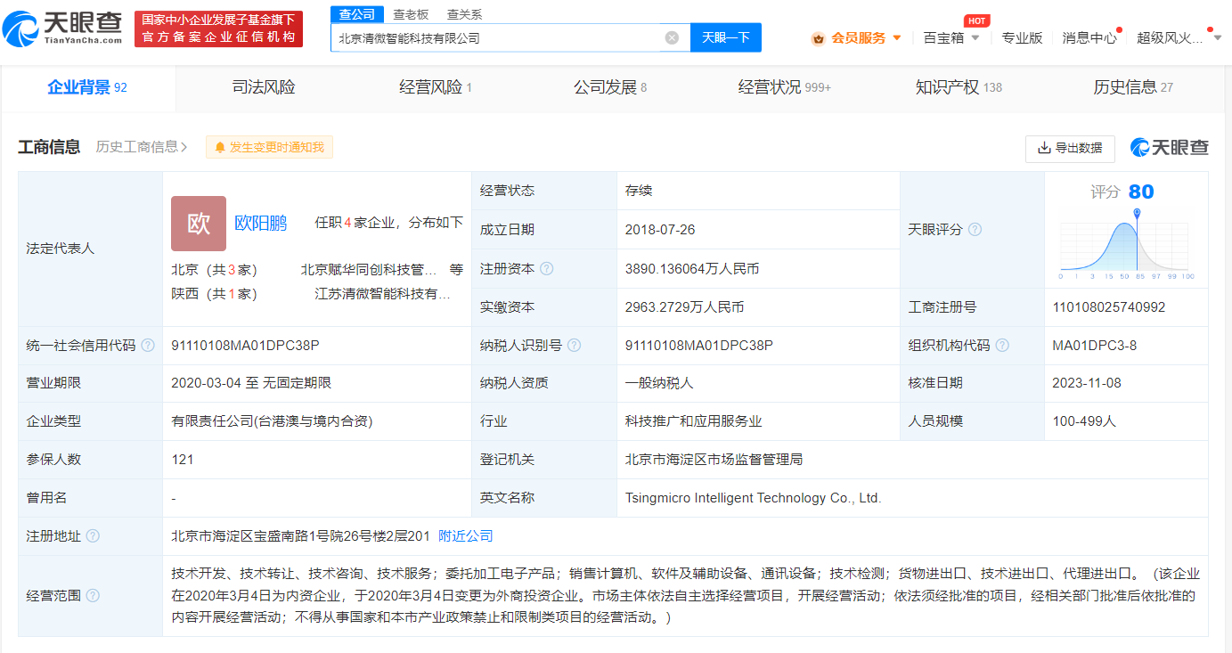Show the help icon beside 注册地址
This screenshot has height=653, width=1232.
(x=93, y=536)
